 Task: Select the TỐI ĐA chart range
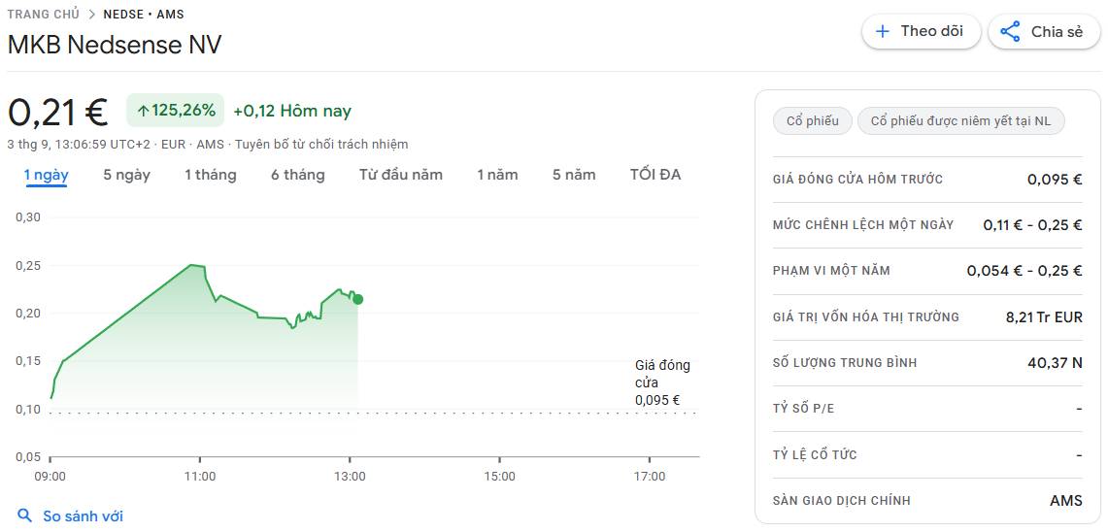click(x=655, y=175)
